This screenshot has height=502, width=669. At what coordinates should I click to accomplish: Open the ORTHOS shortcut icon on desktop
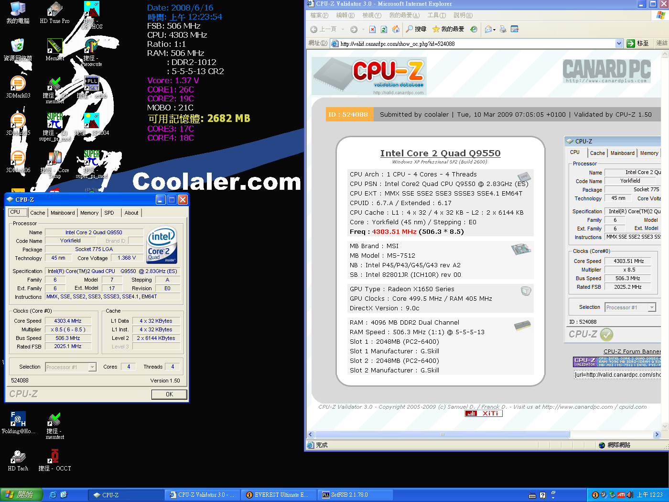click(91, 15)
